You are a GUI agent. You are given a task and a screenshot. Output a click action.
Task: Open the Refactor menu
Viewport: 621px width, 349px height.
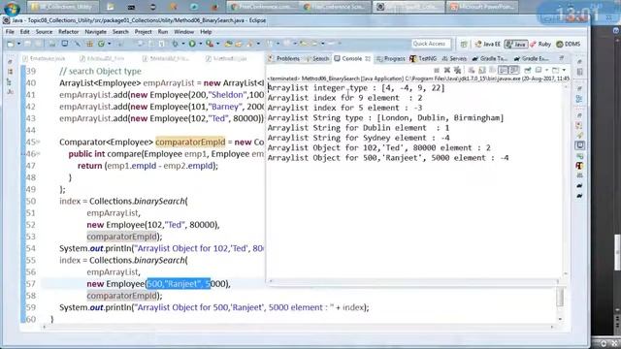coord(69,32)
